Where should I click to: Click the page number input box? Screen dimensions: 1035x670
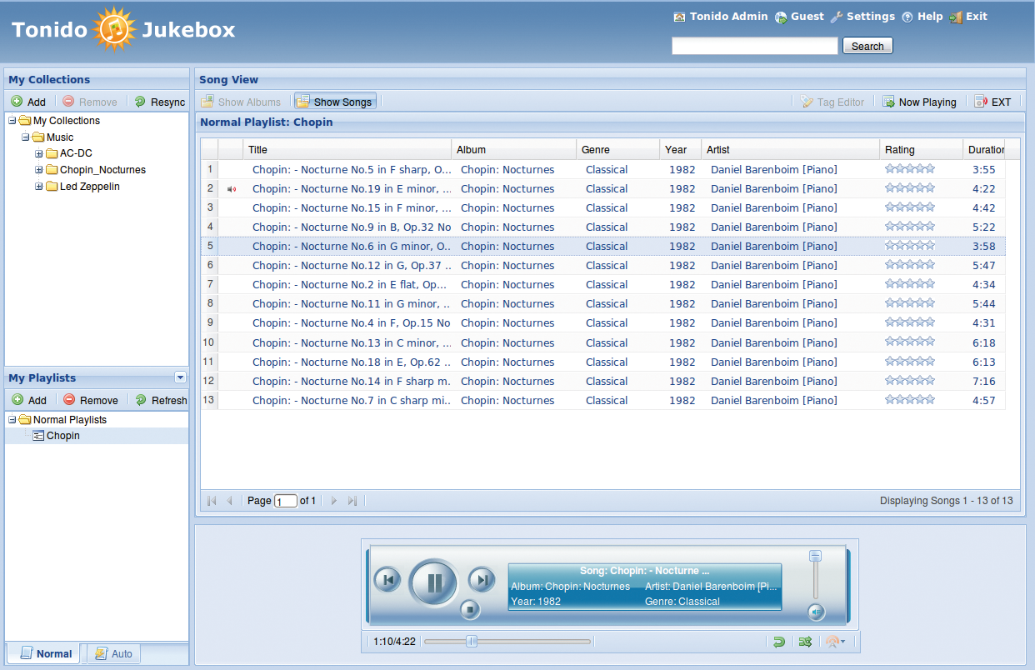[x=286, y=501]
